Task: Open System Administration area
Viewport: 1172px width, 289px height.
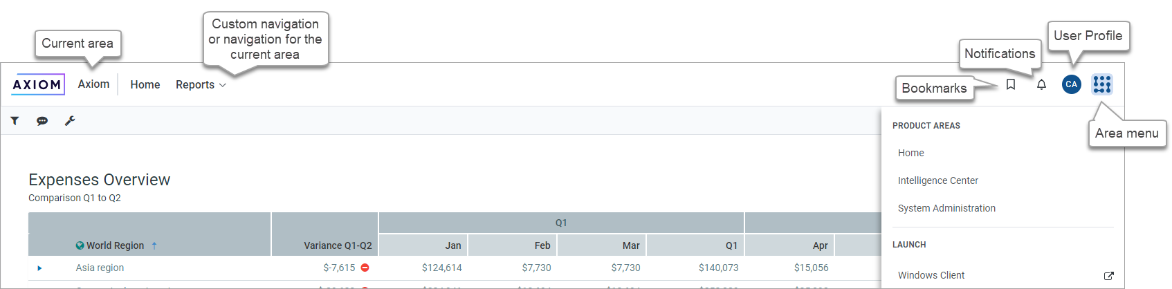Action: coord(946,208)
